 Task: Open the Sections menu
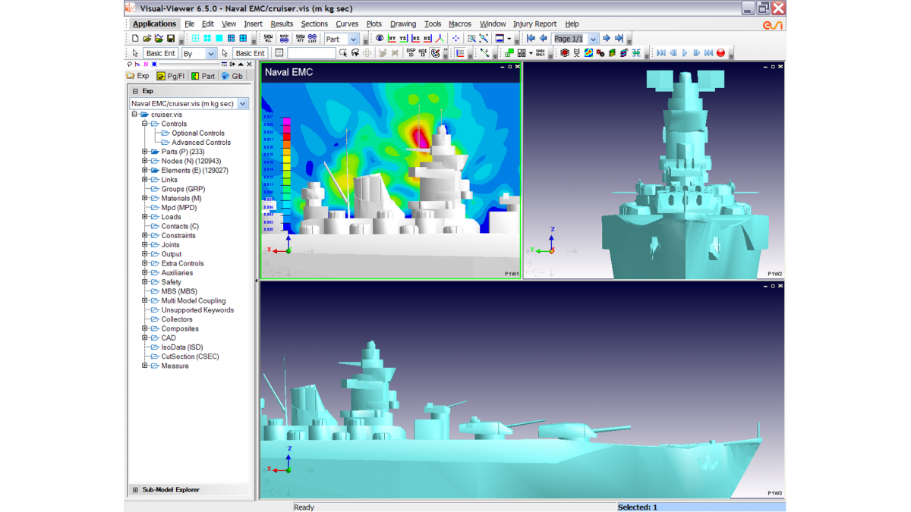click(314, 24)
